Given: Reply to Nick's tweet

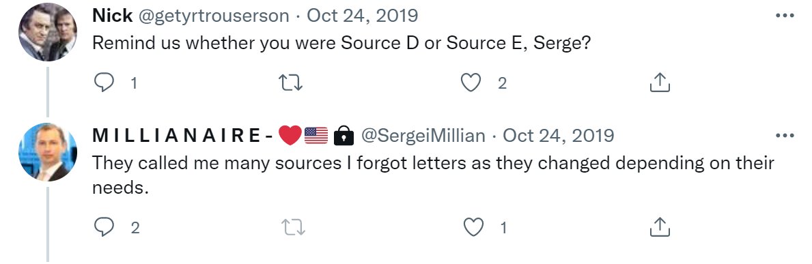Looking at the screenshot, I should [x=104, y=83].
